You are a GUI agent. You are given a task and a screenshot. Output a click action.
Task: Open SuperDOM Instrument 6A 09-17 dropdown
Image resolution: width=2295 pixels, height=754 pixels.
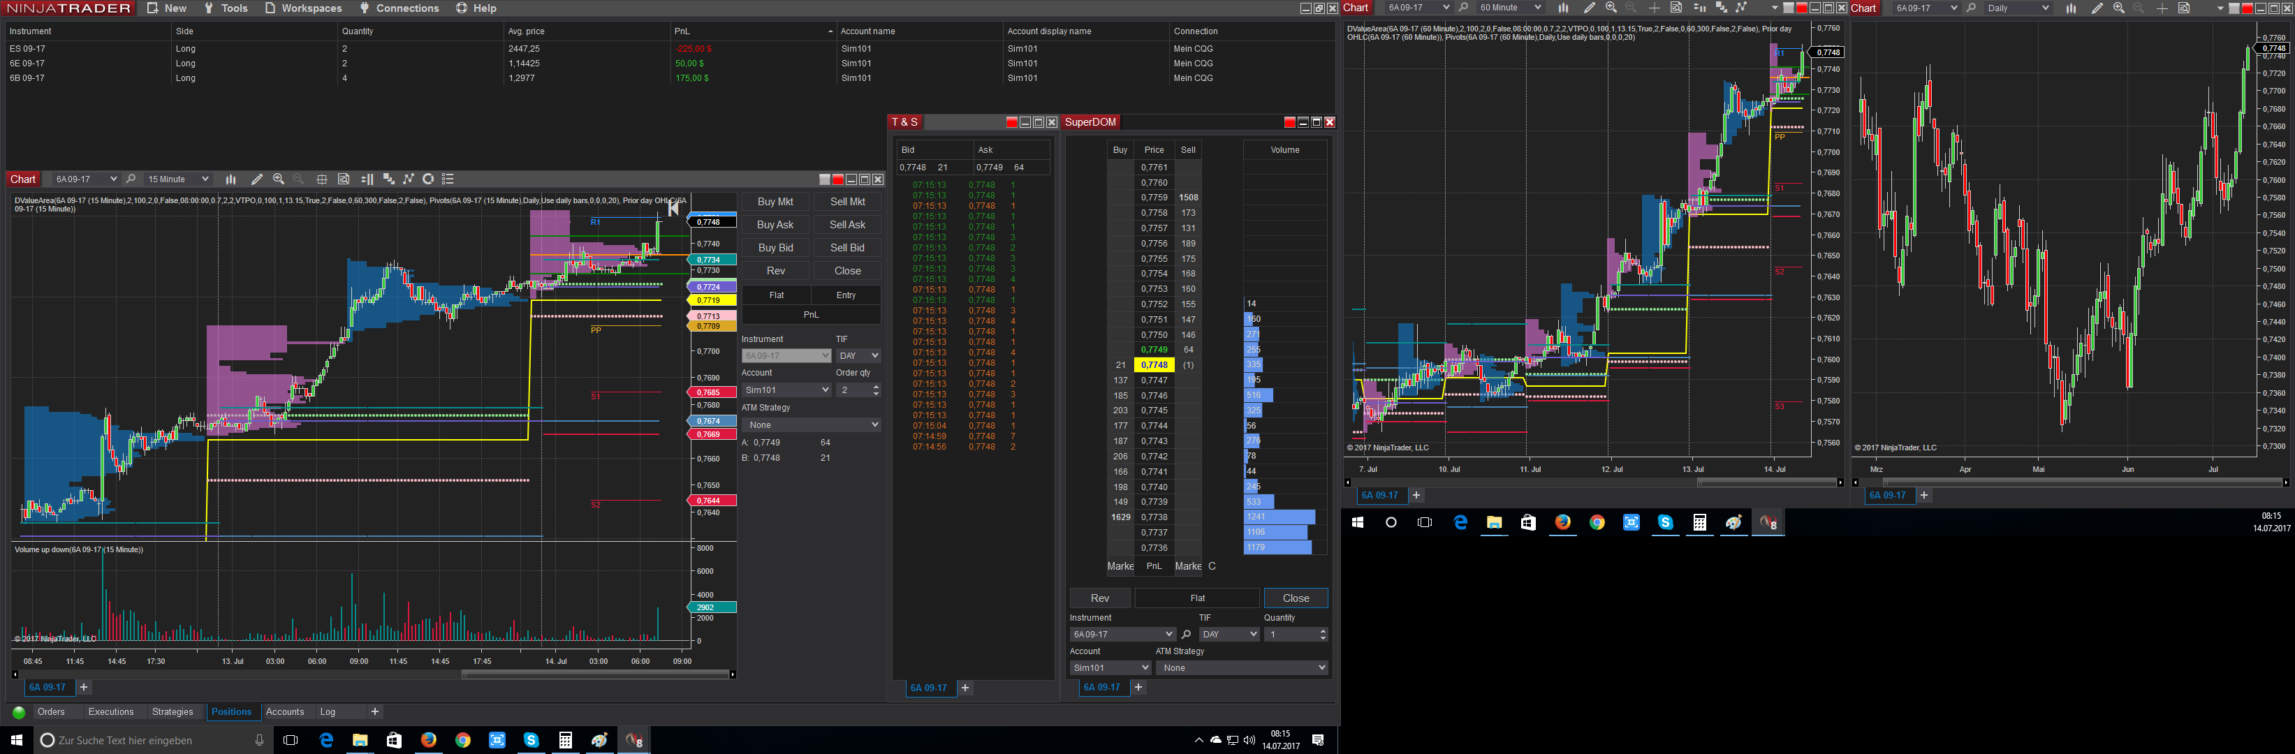1122,635
